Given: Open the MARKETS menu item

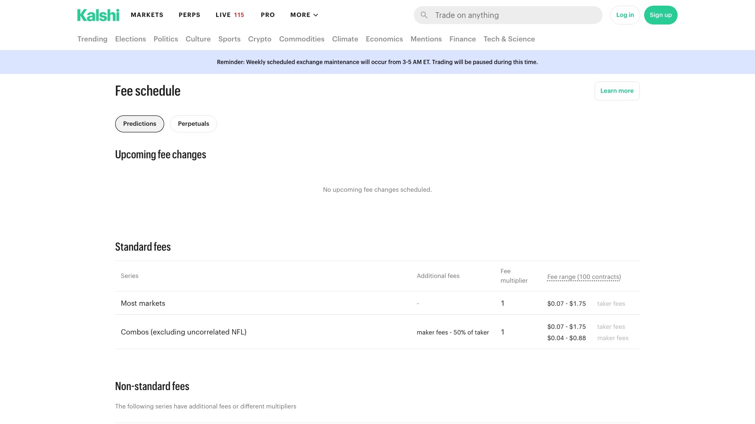Looking at the screenshot, I should coord(147,15).
